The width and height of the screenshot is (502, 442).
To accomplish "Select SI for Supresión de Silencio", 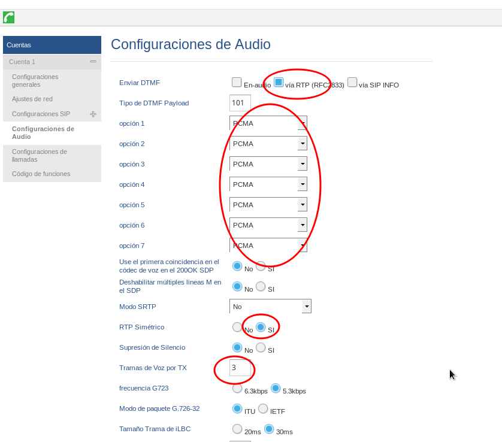I will (261, 347).
